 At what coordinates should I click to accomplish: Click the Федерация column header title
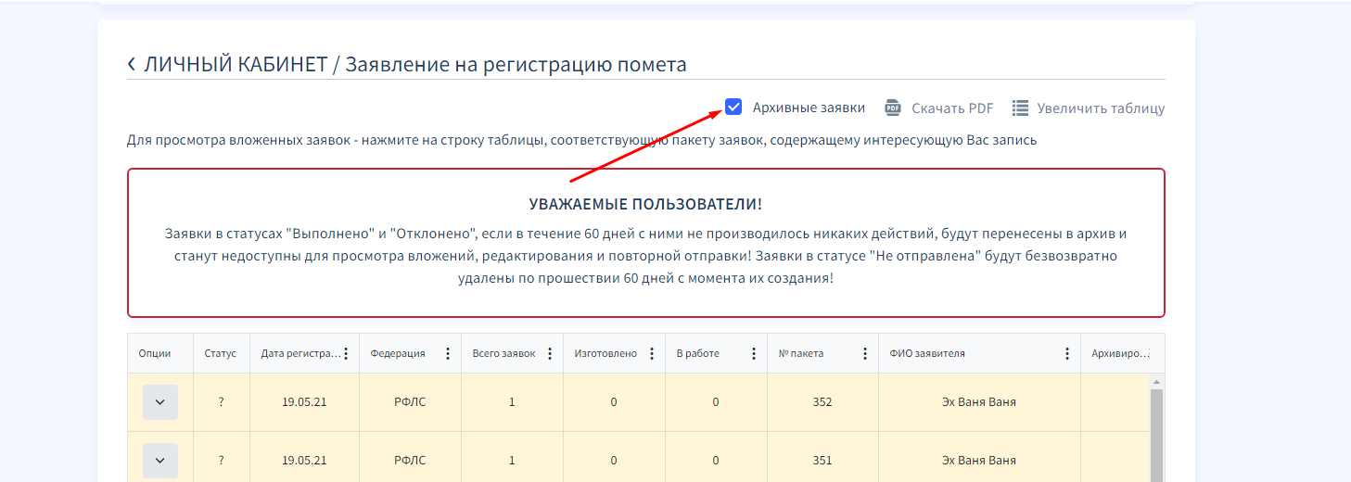pyautogui.click(x=398, y=353)
